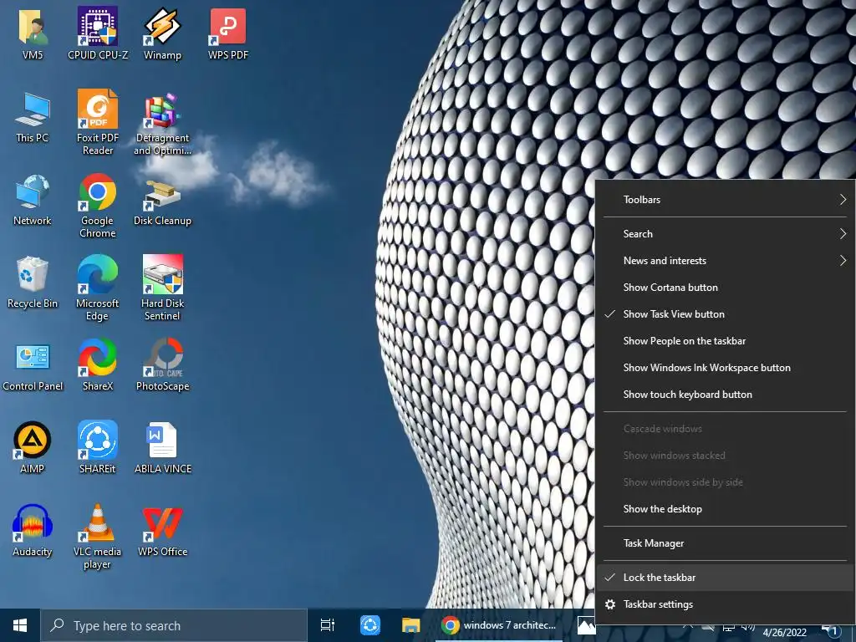Open the date 4/26/2022 clock flyout
The image size is (856, 642).
tap(784, 632)
